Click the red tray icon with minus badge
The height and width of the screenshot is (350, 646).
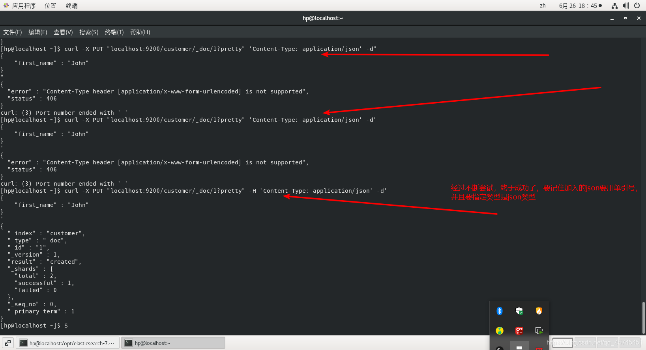[519, 331]
